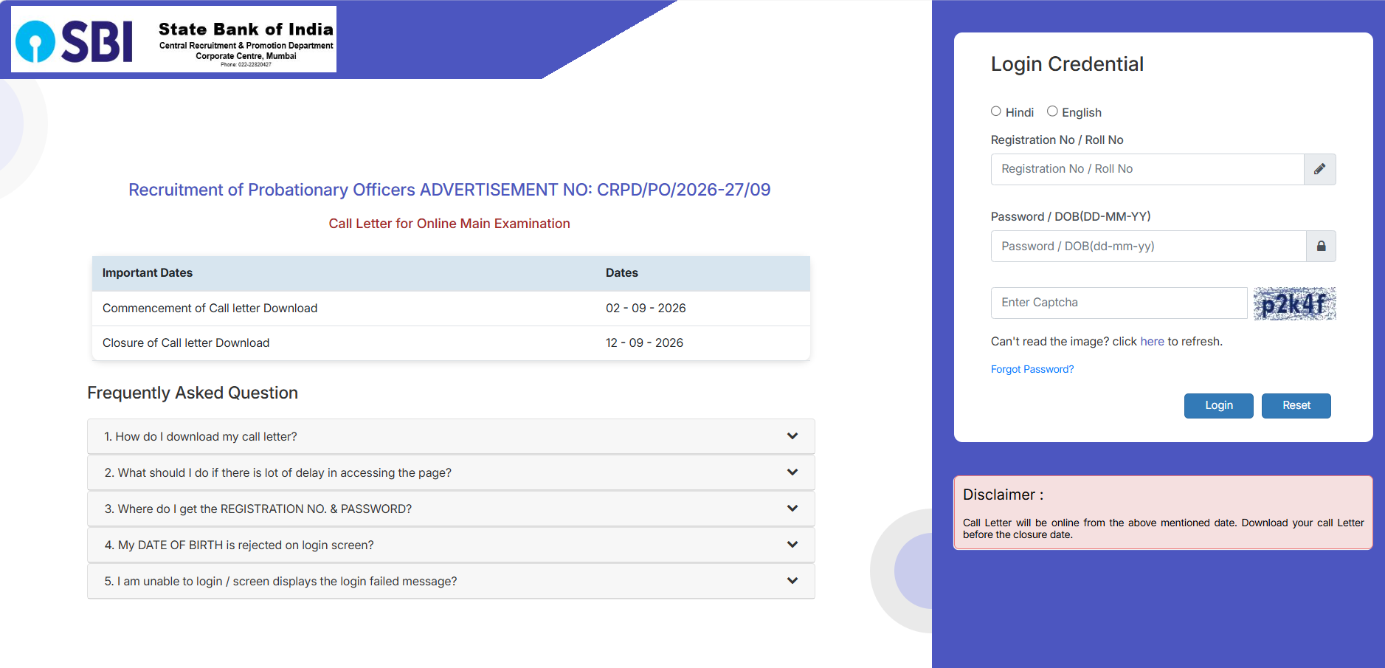The width and height of the screenshot is (1385, 668).
Task: Select the English language radio button
Action: tap(1052, 111)
